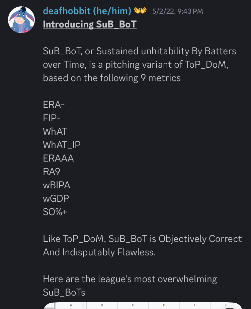Select column E header in spreadsheet
Image resolution: width=251 pixels, height=309 pixels.
pyautogui.click(x=195, y=305)
